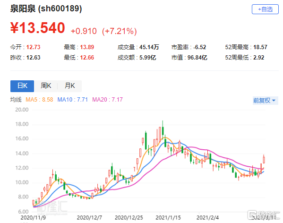The height and width of the screenshot is (223, 283).
Task: Add stock via +自选 button
Action: coord(265,9)
